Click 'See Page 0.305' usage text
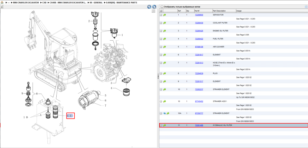Viewport: 308px width, 148px height. (243, 35)
